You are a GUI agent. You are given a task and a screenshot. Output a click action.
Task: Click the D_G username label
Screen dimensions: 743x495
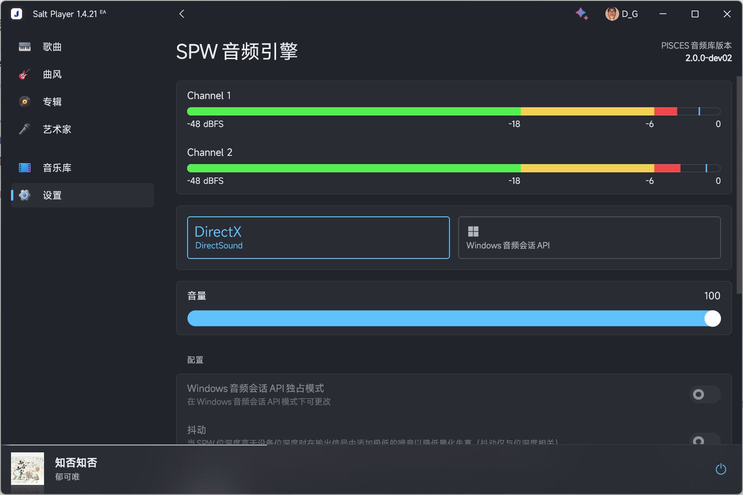tap(630, 14)
